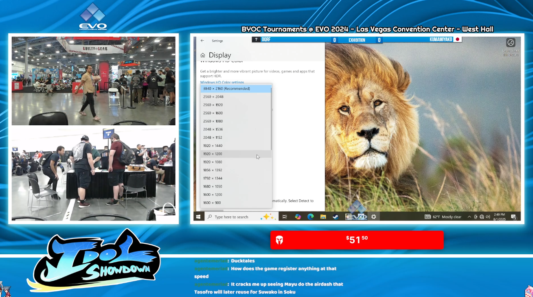Select the 1920 × 1200 resolution
533x297 pixels.
click(236, 154)
